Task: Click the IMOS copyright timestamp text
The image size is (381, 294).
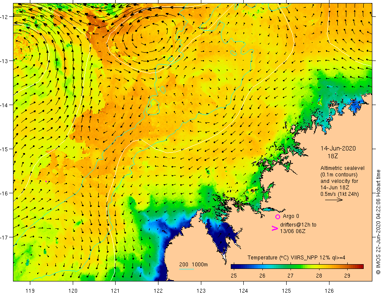Action: point(378,222)
